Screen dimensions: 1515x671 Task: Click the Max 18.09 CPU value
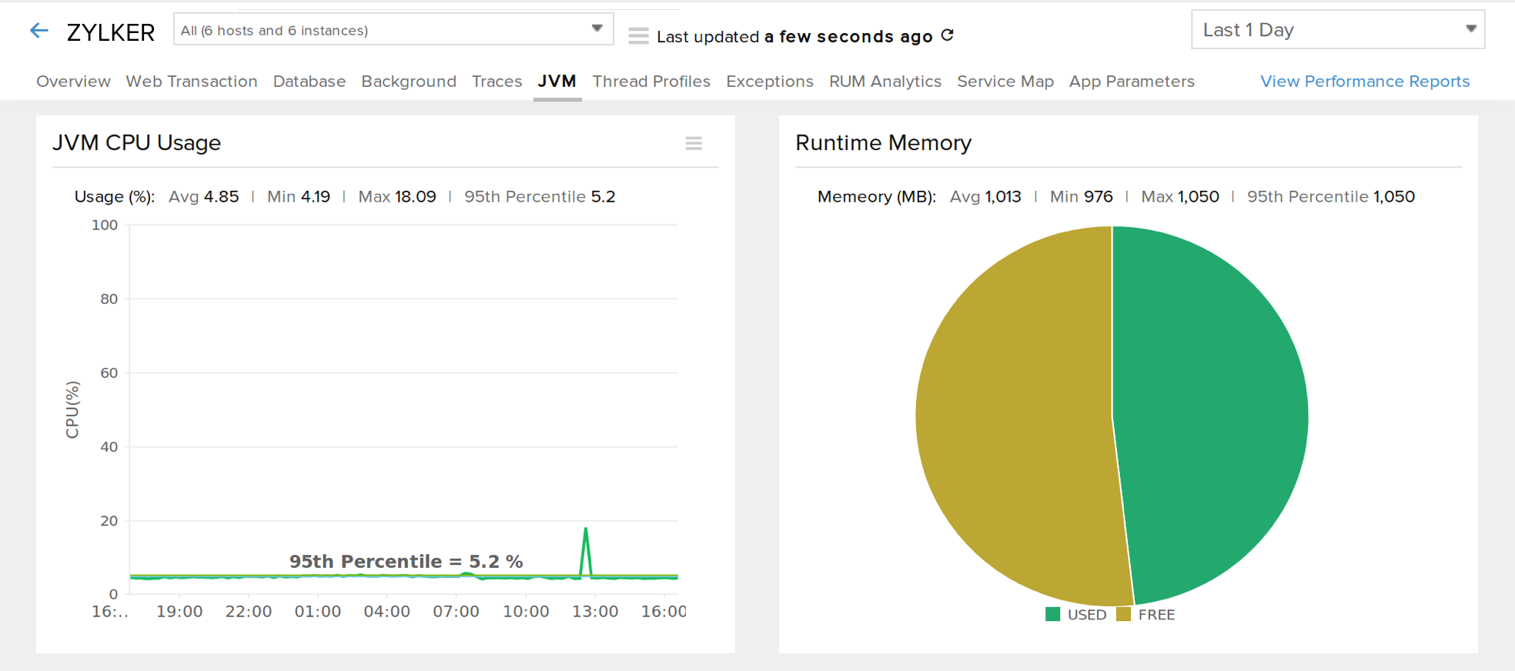397,197
